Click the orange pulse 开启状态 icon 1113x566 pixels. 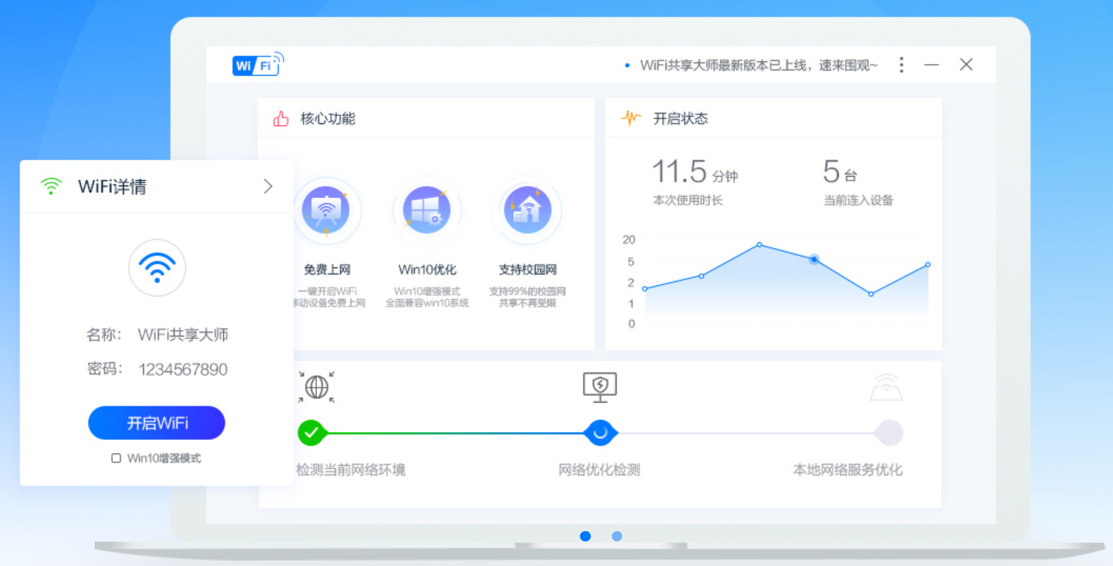(x=631, y=118)
